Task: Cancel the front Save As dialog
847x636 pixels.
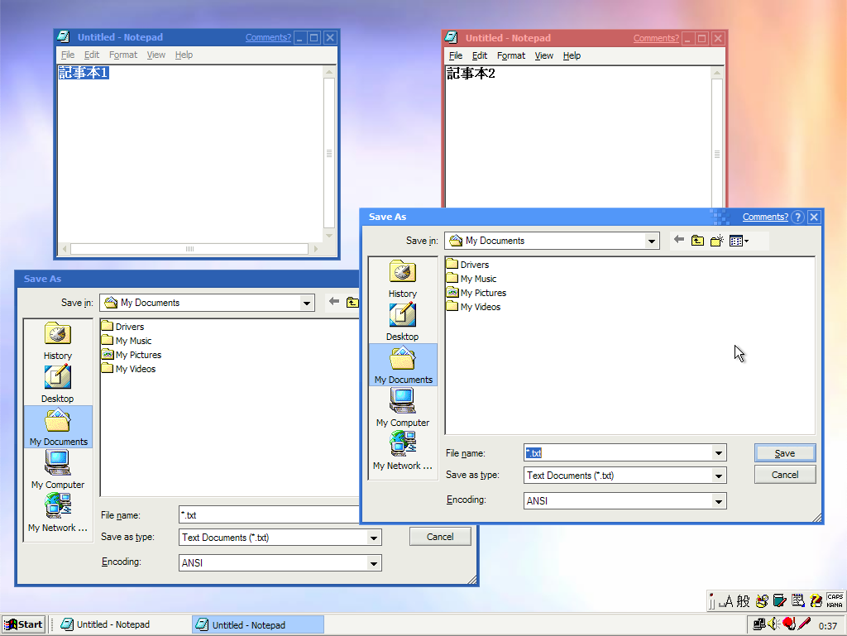Action: point(784,474)
